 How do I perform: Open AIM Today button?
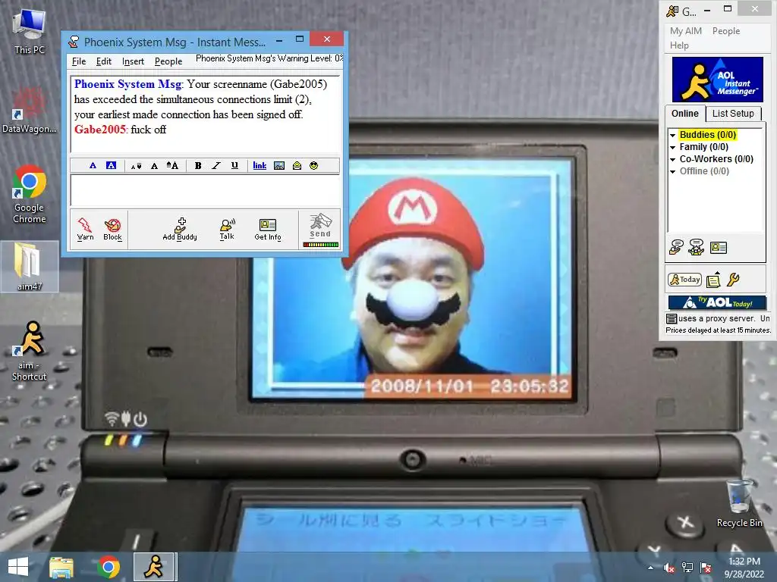(x=684, y=280)
